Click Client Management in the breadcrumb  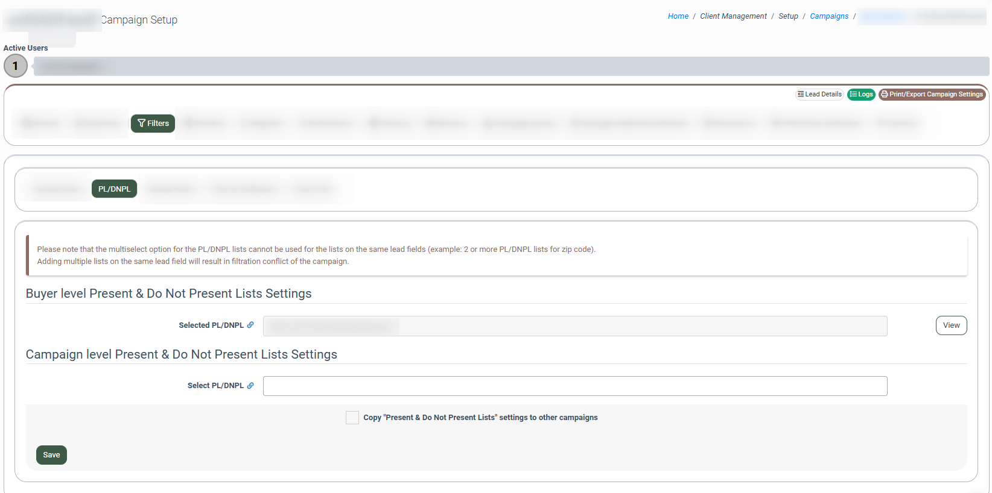733,16
